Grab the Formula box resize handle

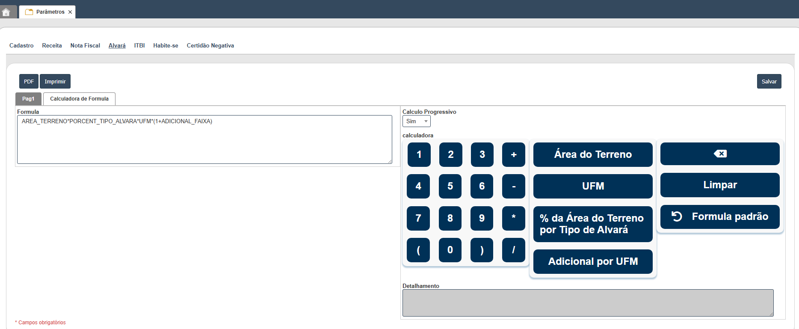390,162
